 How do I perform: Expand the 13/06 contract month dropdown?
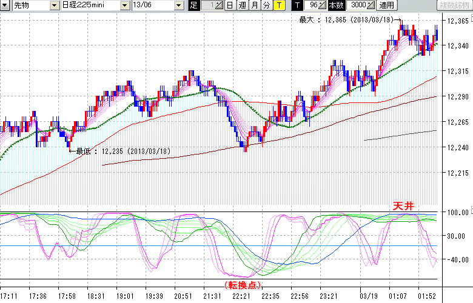(178, 5)
